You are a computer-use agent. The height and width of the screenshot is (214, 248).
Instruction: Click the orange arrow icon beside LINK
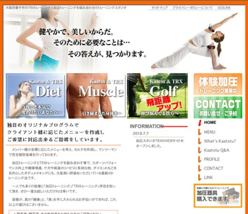(200, 178)
